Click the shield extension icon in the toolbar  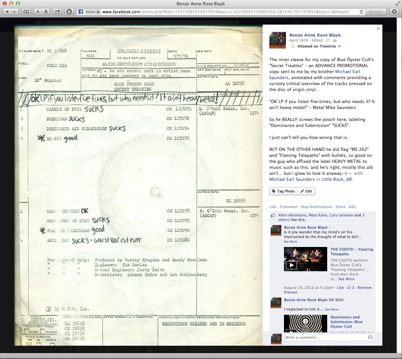tap(69, 12)
